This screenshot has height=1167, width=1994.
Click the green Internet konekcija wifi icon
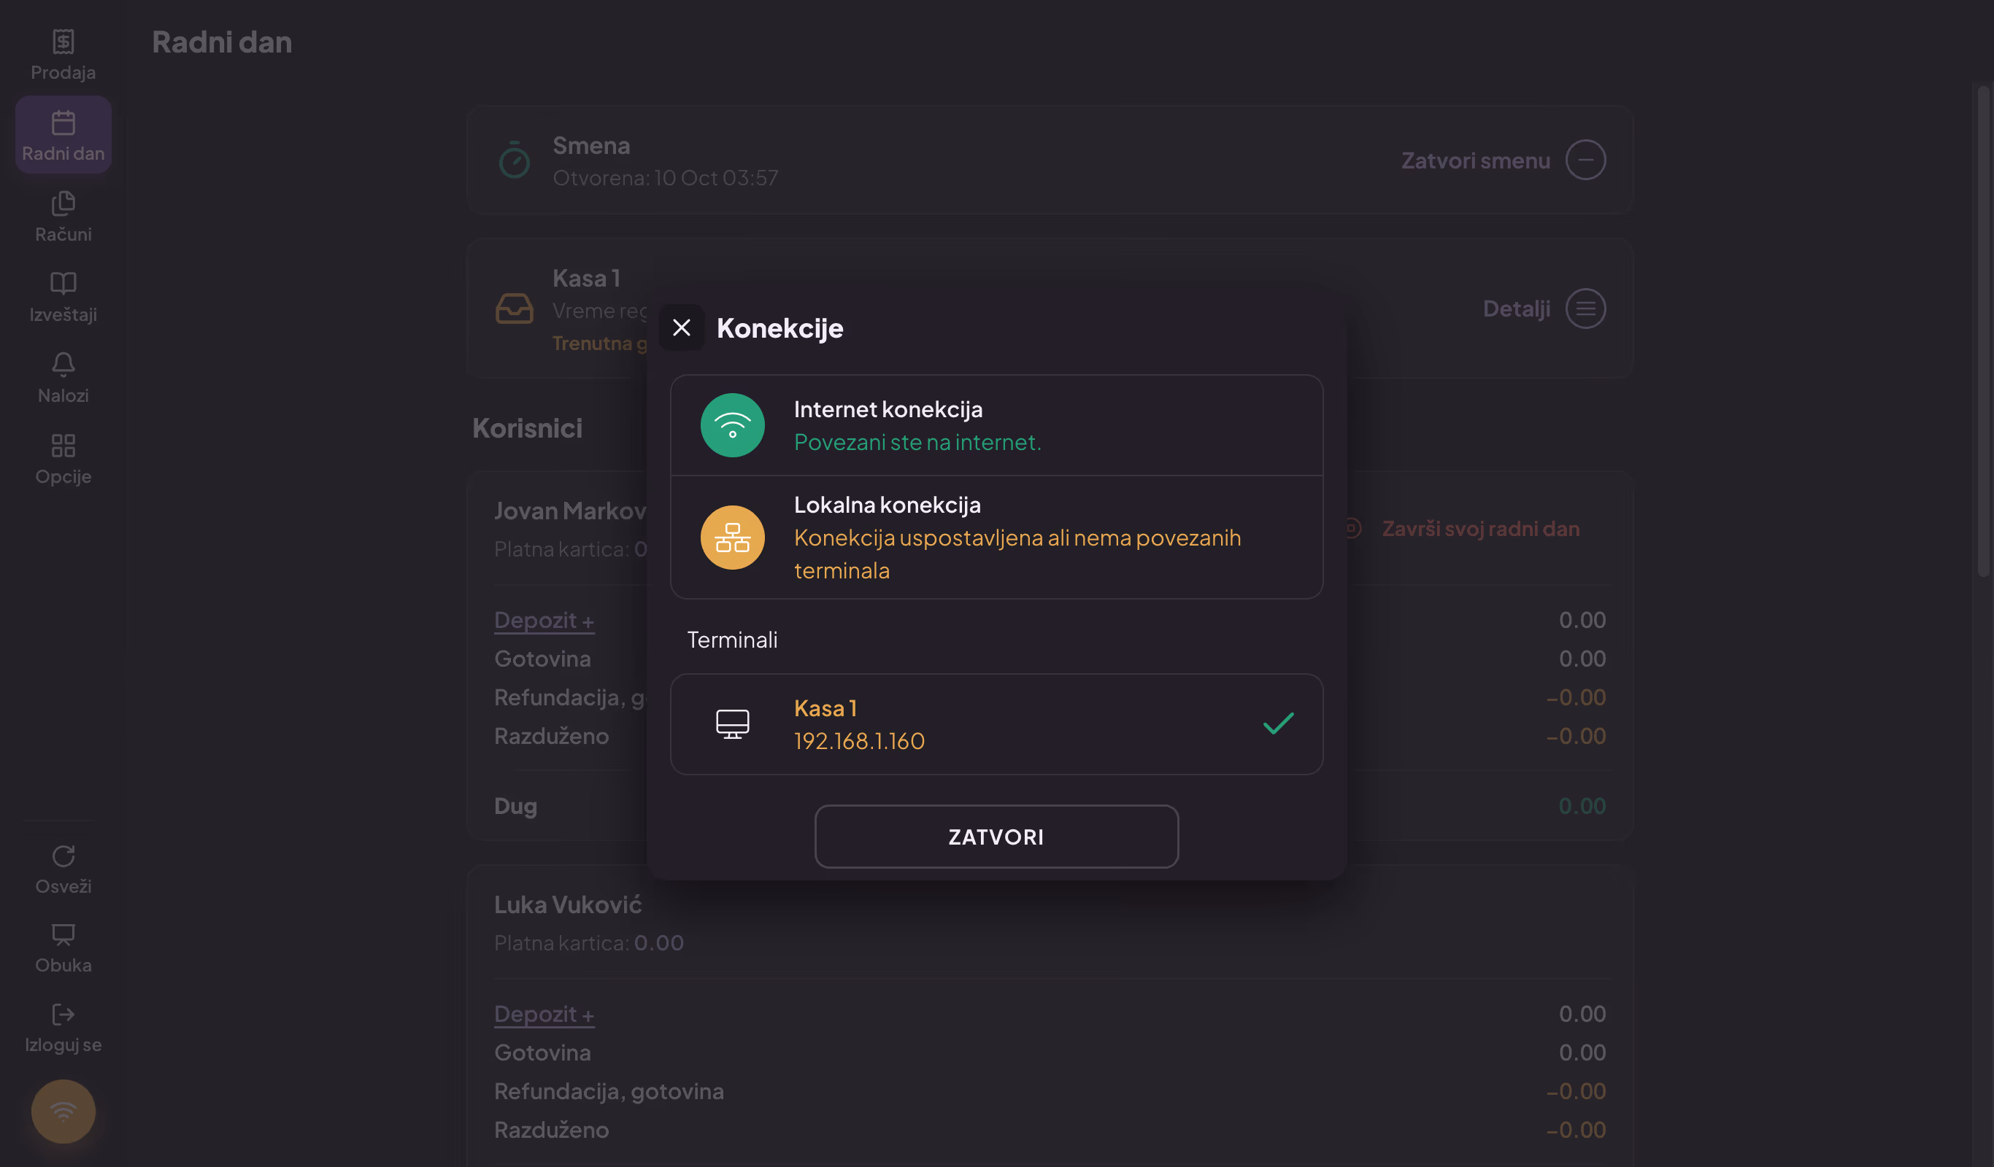[732, 425]
